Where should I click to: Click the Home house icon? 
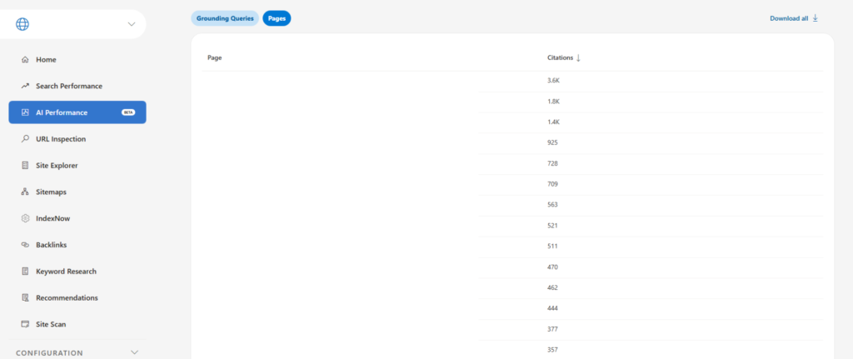(25, 60)
